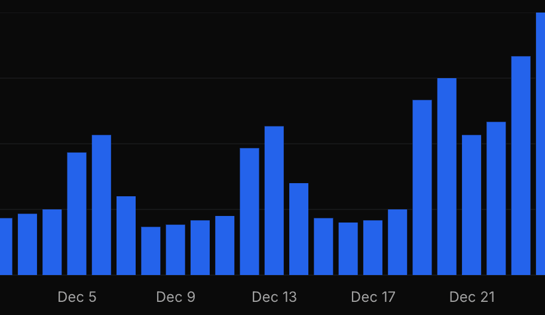545x315 pixels.
Task: Select the Dec 14 bar
Action: point(299,228)
